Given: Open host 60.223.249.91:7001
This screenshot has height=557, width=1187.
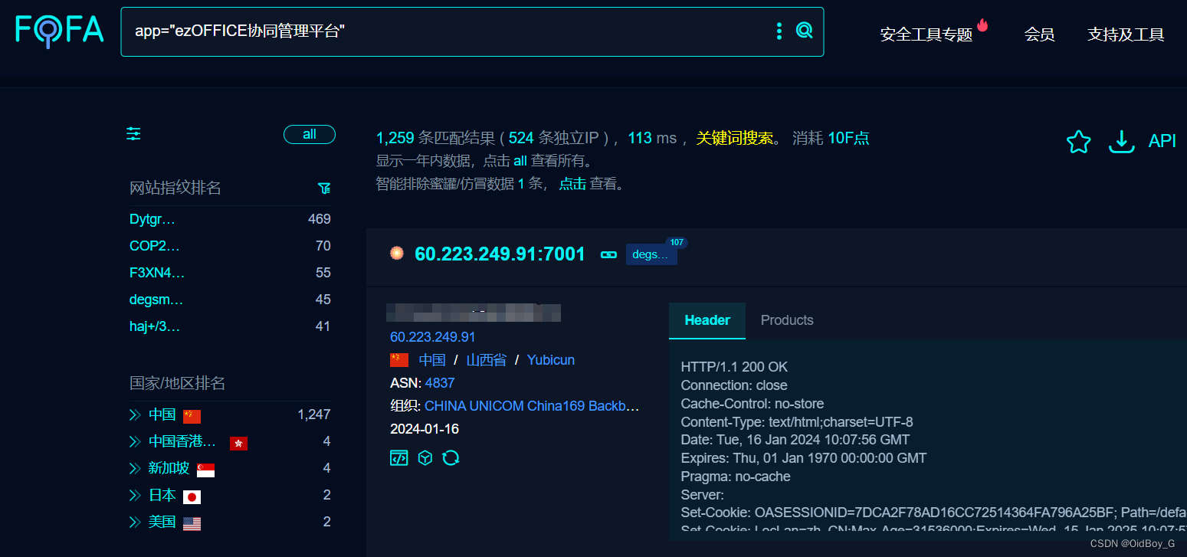Looking at the screenshot, I should pos(500,254).
